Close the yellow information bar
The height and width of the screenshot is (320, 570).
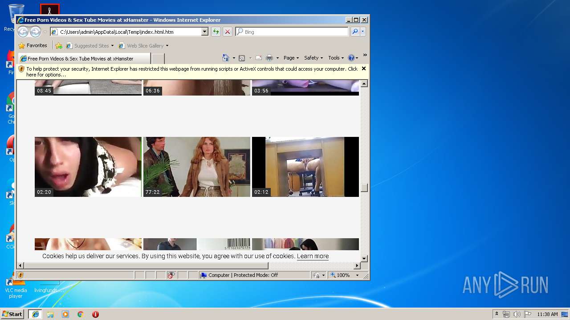click(x=364, y=68)
